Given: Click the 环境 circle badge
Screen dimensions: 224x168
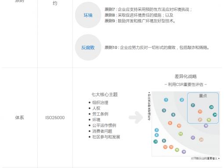Looking at the screenshot, I should click(x=88, y=15).
